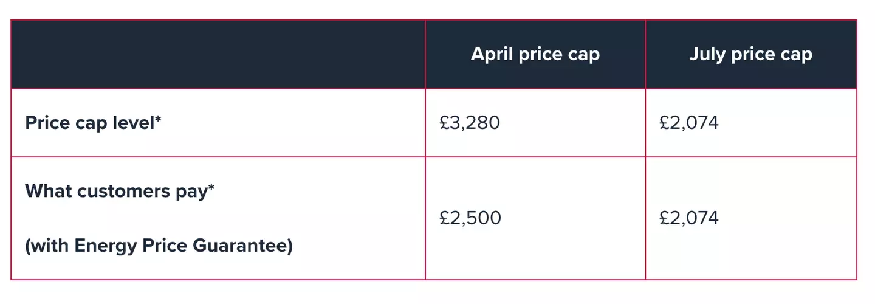The width and height of the screenshot is (875, 304).
Task: Click the £3,280 April price cap value
Action: tap(470, 123)
